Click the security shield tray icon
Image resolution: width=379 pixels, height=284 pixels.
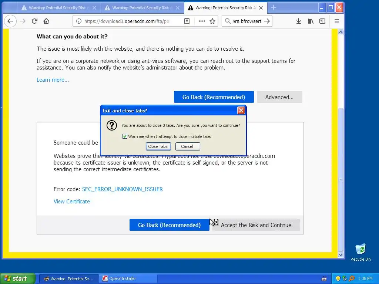pyautogui.click(x=338, y=278)
